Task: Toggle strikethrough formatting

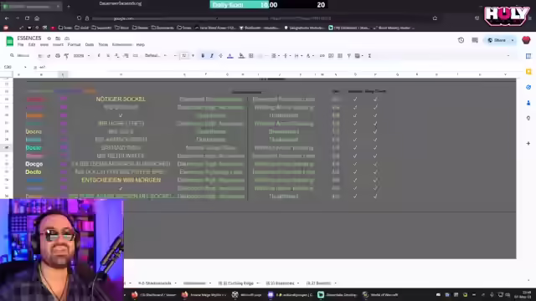Action: click(x=220, y=56)
